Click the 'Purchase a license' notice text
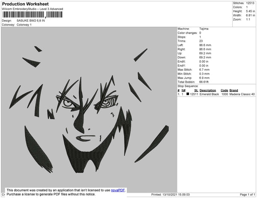The image size is (257, 198). [51, 194]
